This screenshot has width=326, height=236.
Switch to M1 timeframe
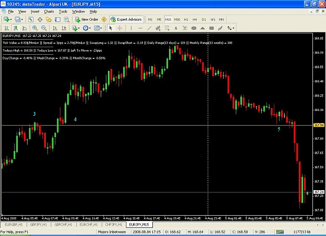pyautogui.click(x=150, y=19)
